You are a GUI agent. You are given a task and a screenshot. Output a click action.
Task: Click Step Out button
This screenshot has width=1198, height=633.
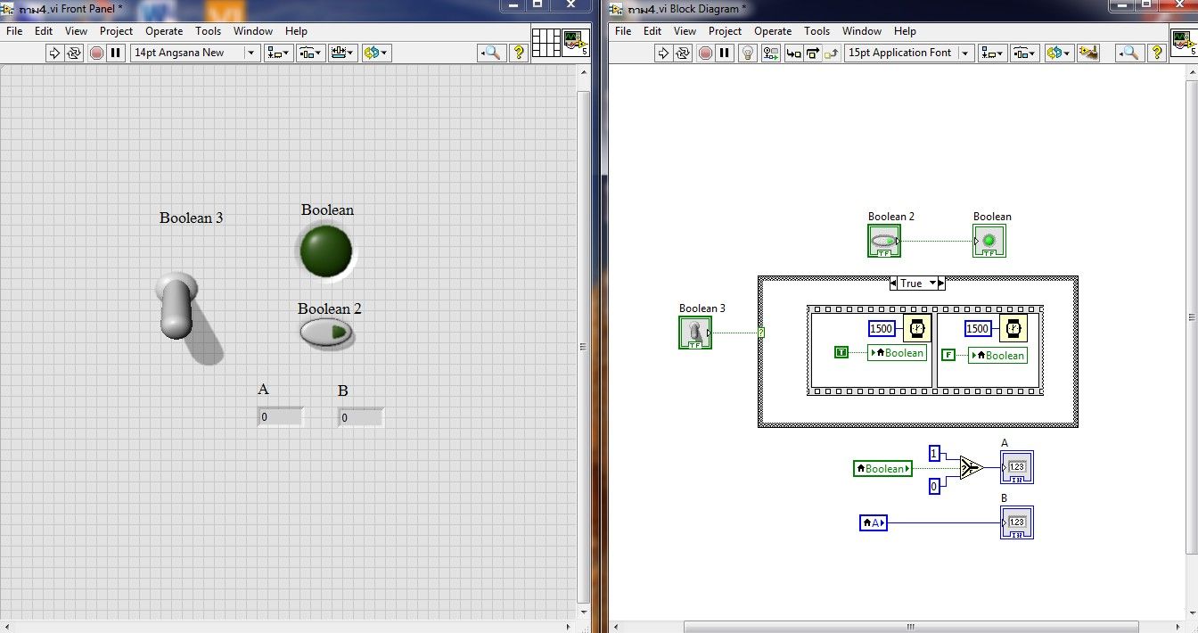[x=832, y=53]
